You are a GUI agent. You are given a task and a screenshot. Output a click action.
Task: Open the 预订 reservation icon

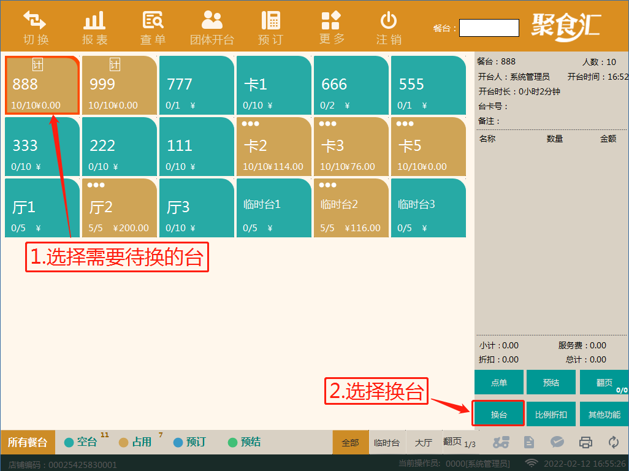click(x=271, y=20)
